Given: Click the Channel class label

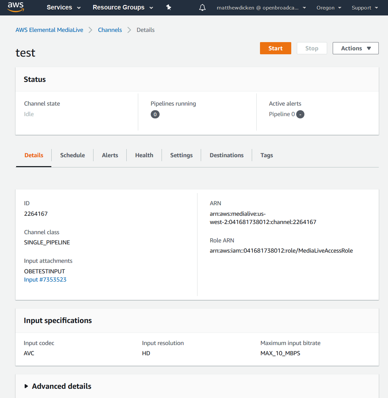Looking at the screenshot, I should 41,232.
